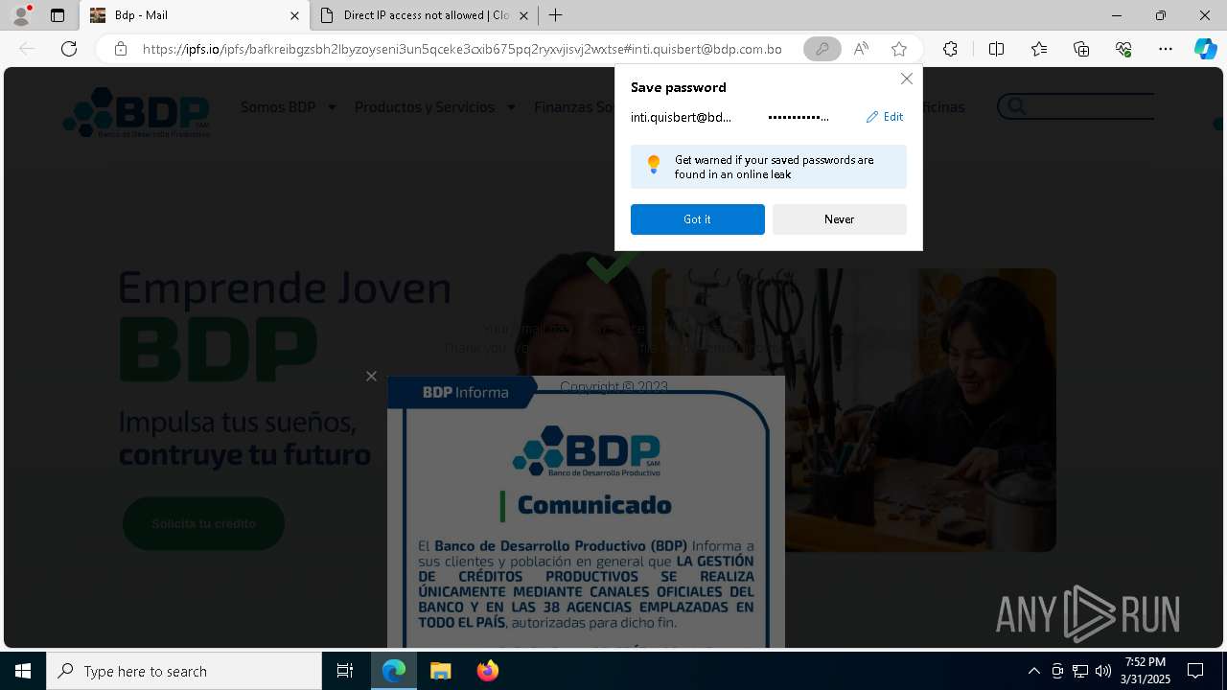Open the Favorites list icon
The image size is (1227, 690).
coord(1039,49)
